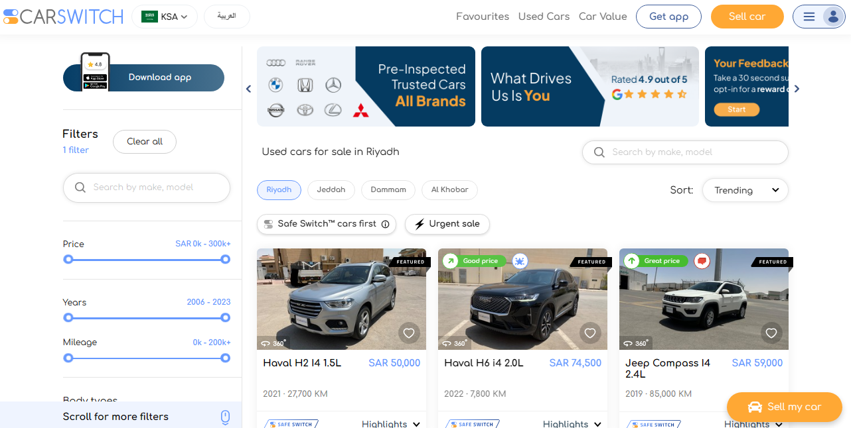The width and height of the screenshot is (851, 428).
Task: Open the Jeep Compass car photo
Action: pyautogui.click(x=704, y=299)
